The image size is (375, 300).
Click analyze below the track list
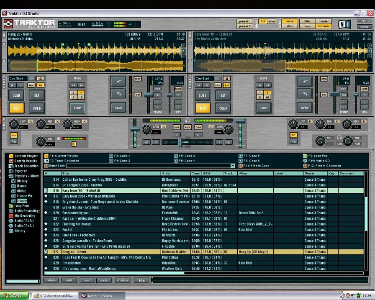point(123,280)
